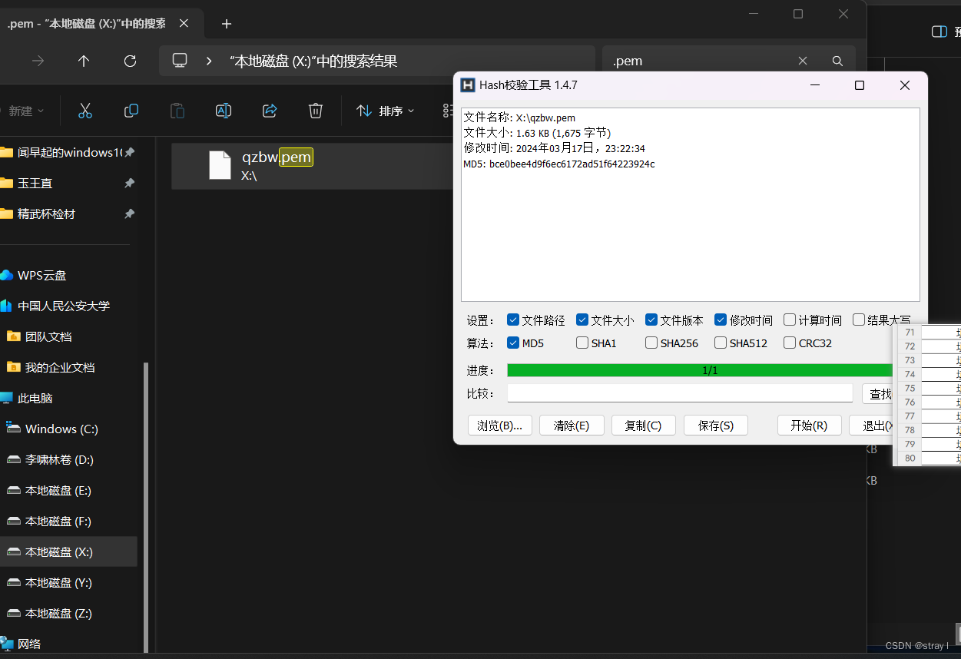Click the magnifier search icon in Explorer
Image resolution: width=961 pixels, height=659 pixels.
click(x=837, y=61)
